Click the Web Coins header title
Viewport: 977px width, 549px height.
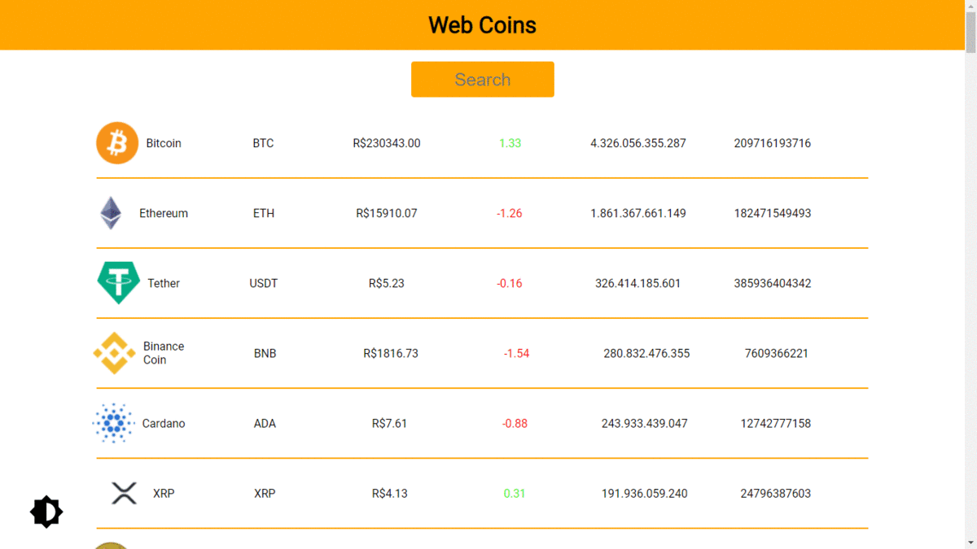click(x=482, y=25)
